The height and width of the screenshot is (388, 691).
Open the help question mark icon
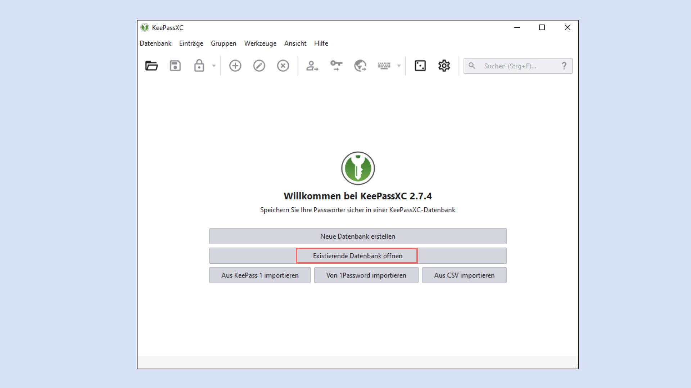(564, 66)
